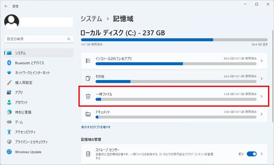Image resolution: width=274 pixels, height=165 pixels.
Task: Open ストレージ センサー settings chevron
Action: coord(261,154)
